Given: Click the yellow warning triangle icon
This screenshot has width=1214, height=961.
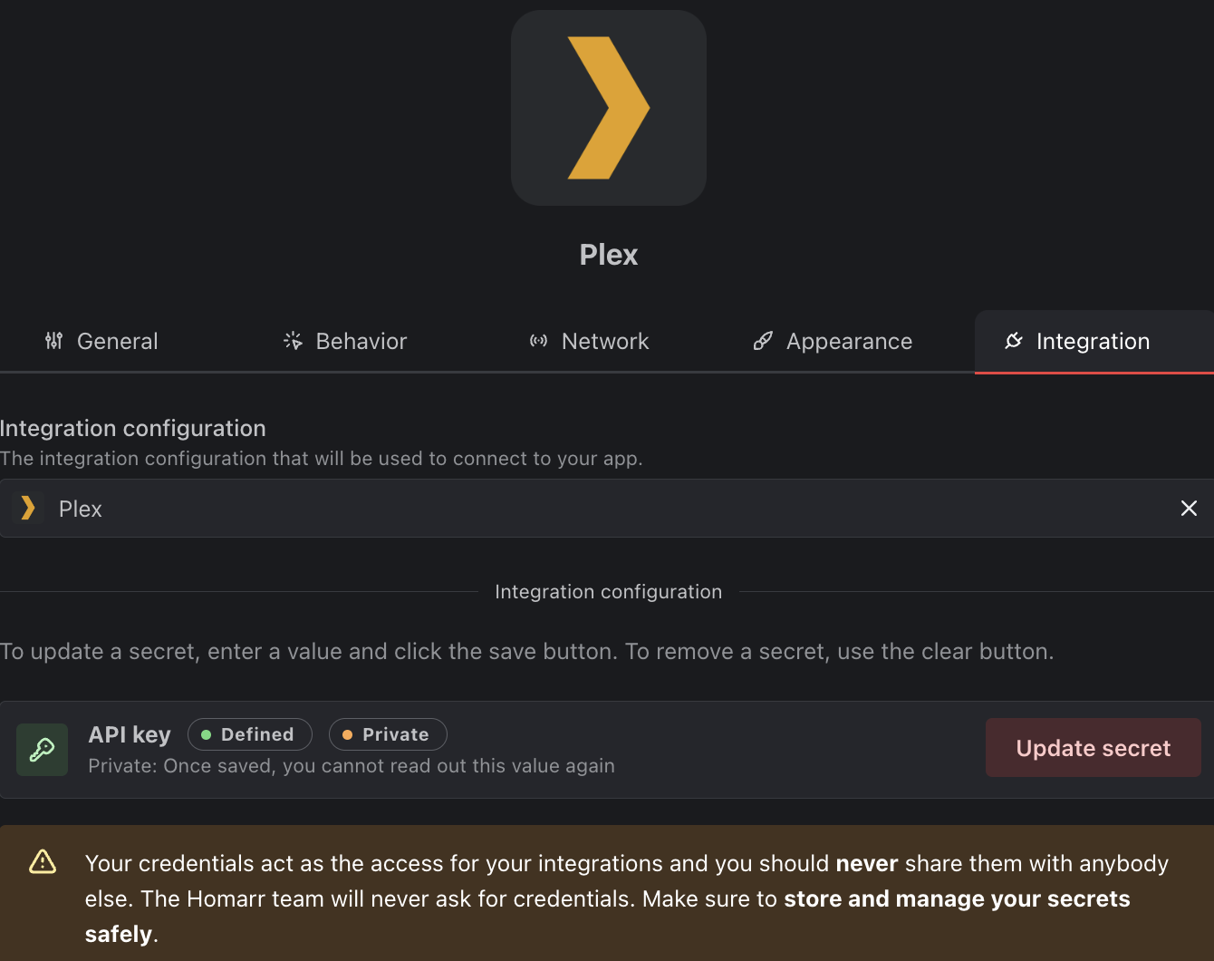Looking at the screenshot, I should tap(43, 861).
